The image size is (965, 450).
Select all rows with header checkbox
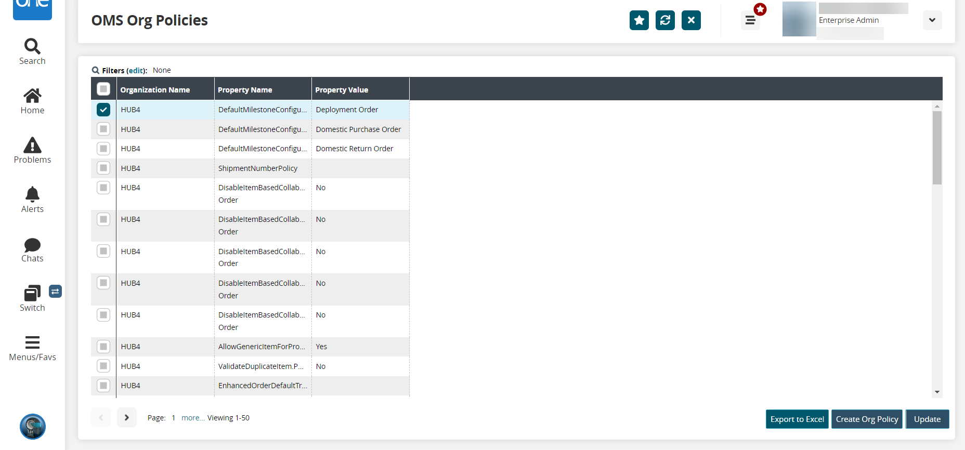103,89
